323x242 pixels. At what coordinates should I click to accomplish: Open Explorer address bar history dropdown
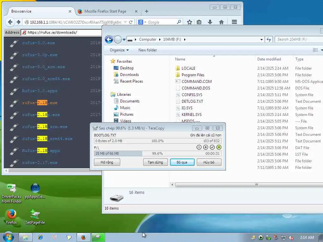coord(261,39)
